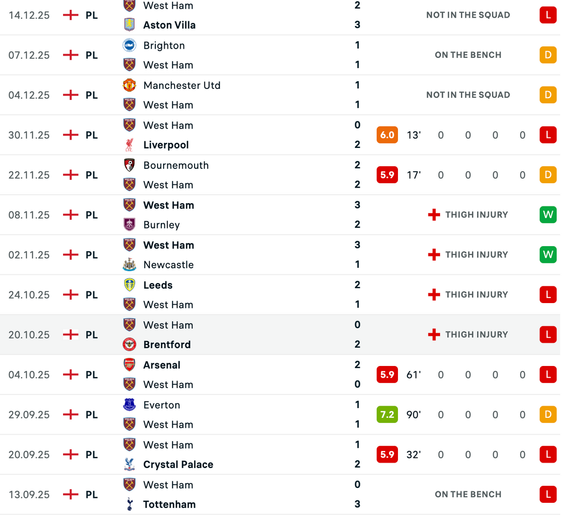
Task: Click the orange D badge for Brighton match
Action: point(548,55)
